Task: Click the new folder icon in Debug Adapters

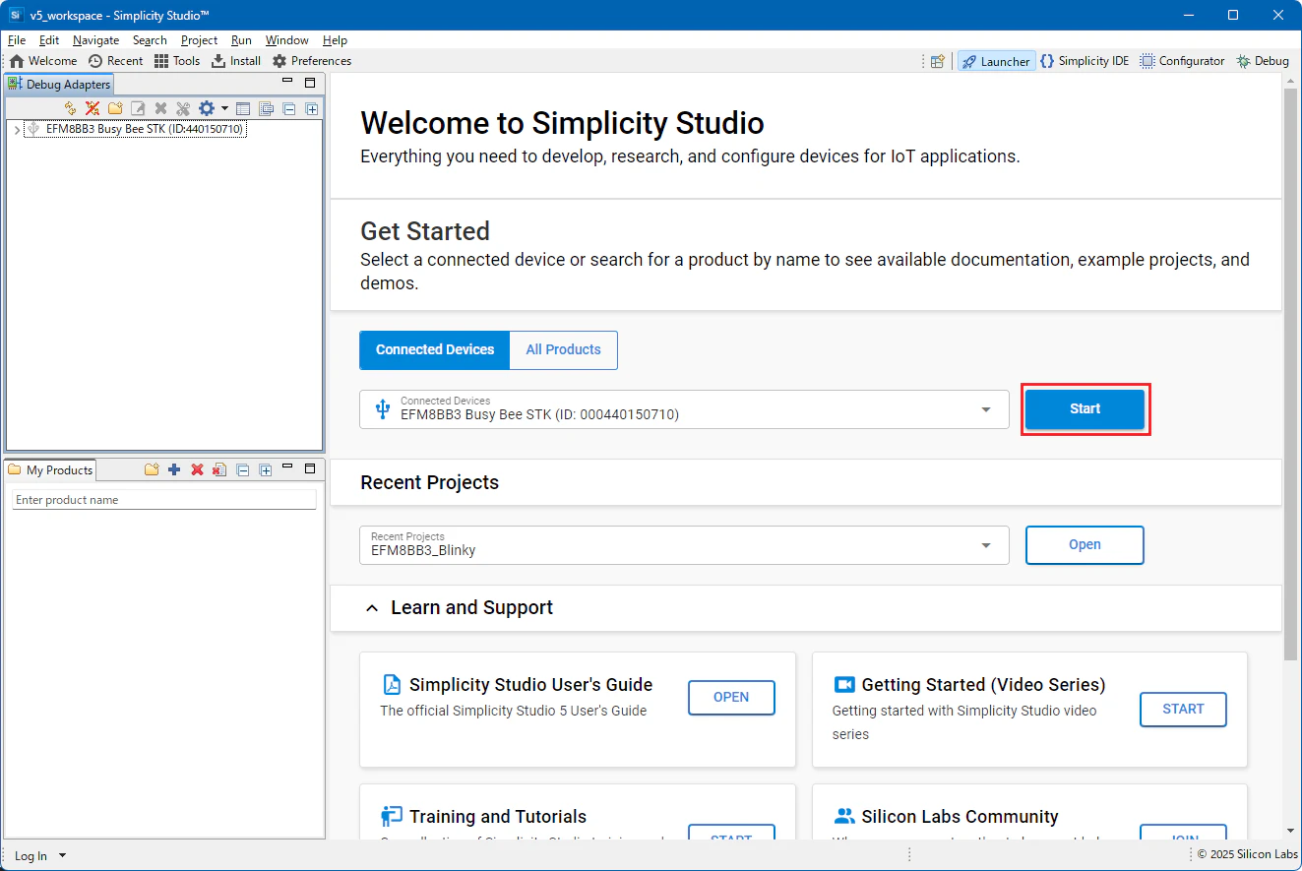Action: 115,108
